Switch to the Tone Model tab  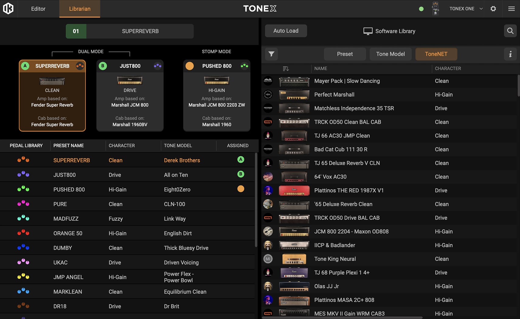click(390, 54)
